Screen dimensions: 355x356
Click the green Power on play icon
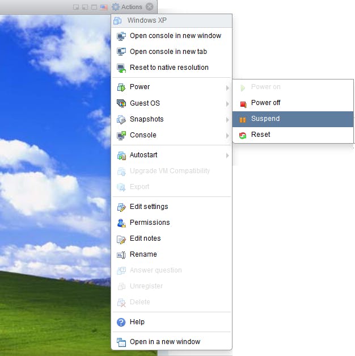pyautogui.click(x=243, y=88)
